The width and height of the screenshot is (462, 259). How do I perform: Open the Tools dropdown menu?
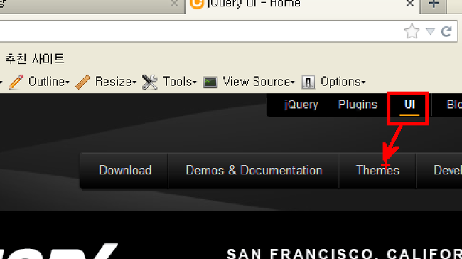[179, 82]
